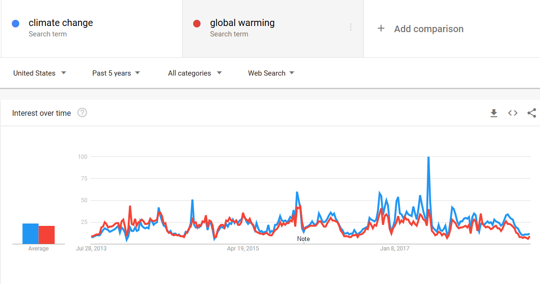540x284 pixels.
Task: Edit the climate change search term
Action: click(61, 23)
